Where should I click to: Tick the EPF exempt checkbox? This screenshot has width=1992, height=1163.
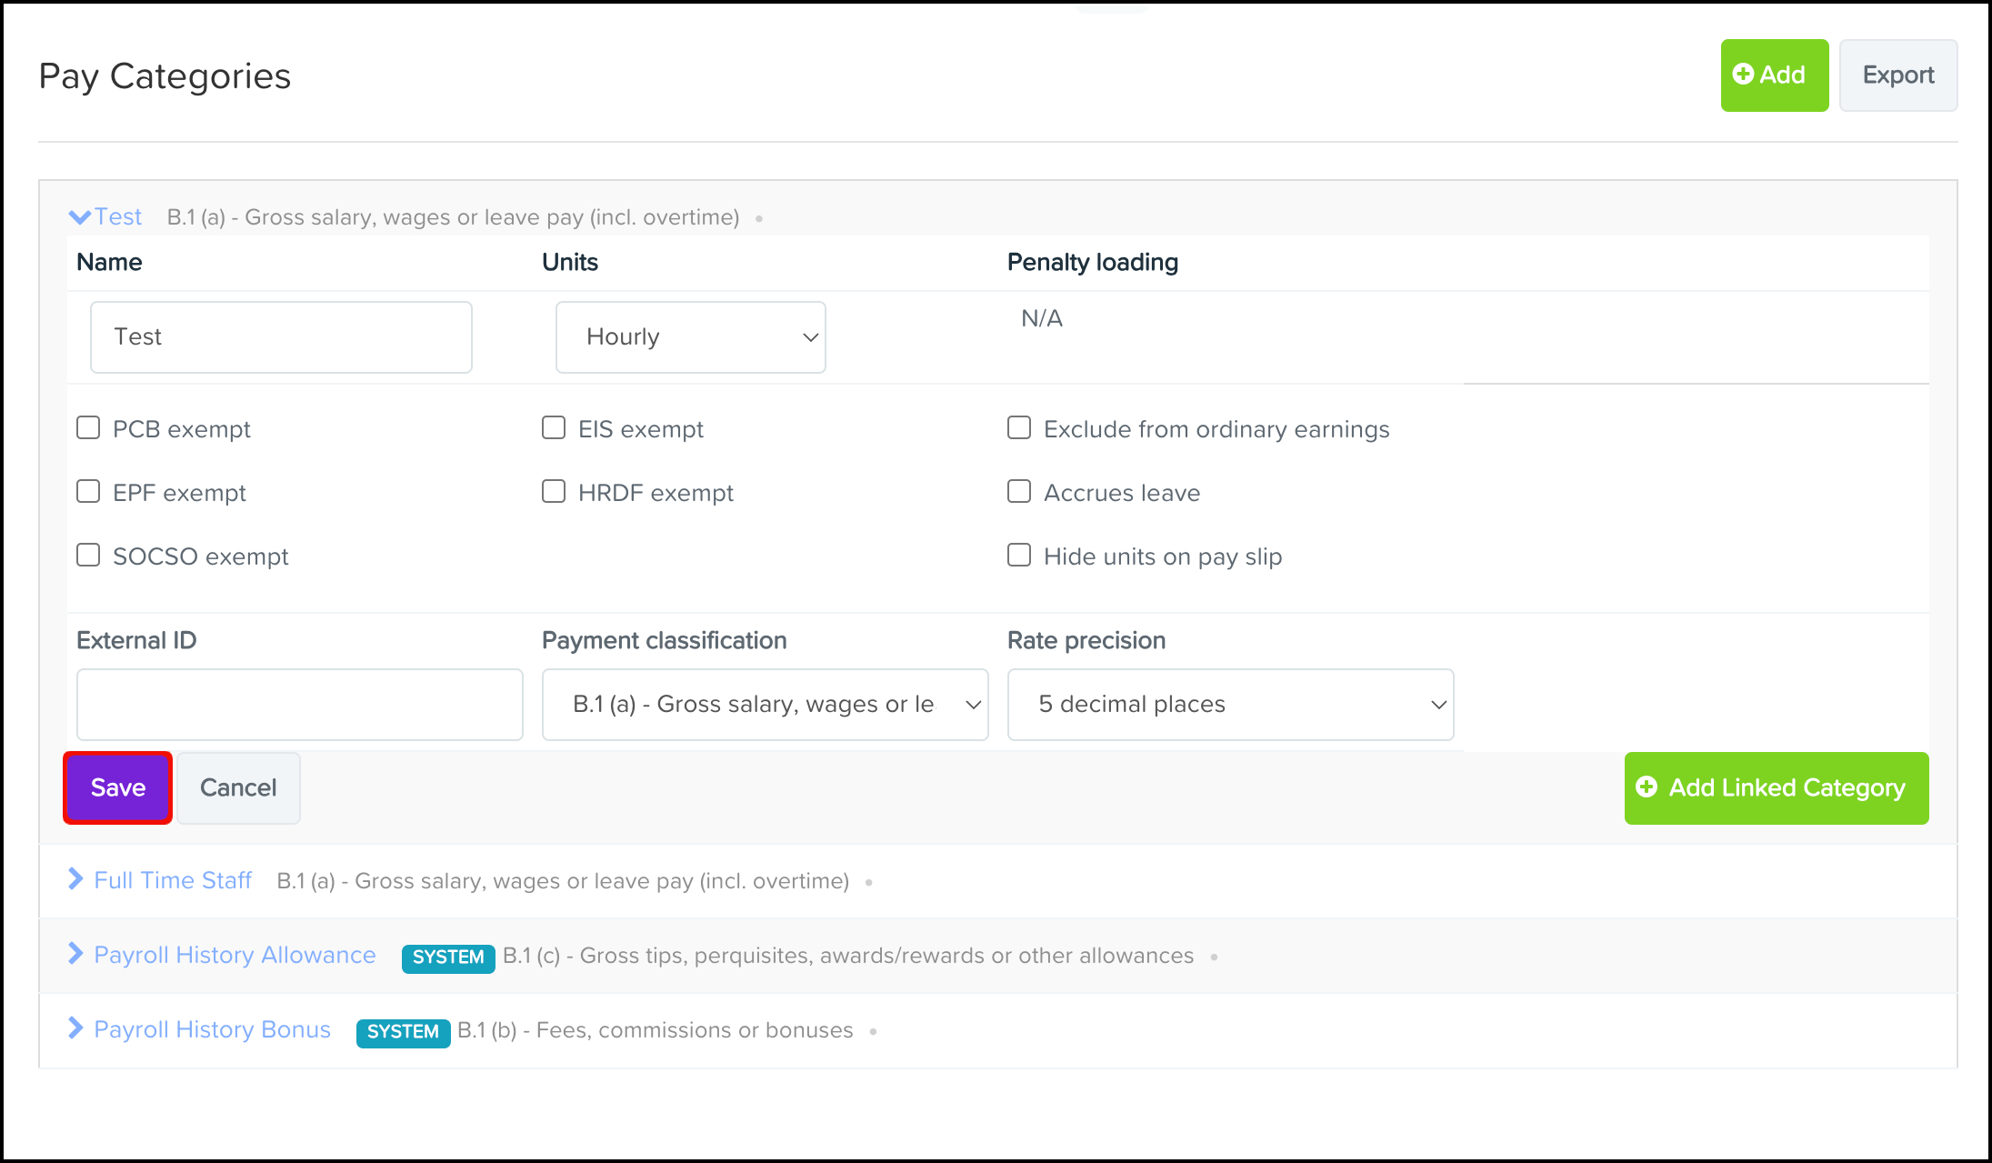tap(88, 492)
